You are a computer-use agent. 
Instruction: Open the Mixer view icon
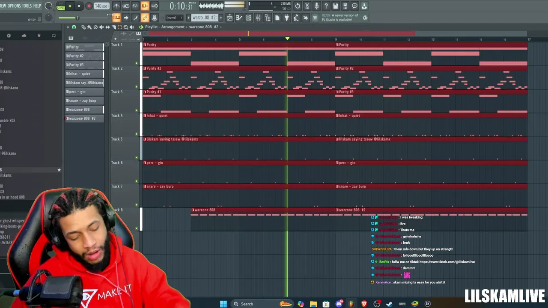click(258, 18)
